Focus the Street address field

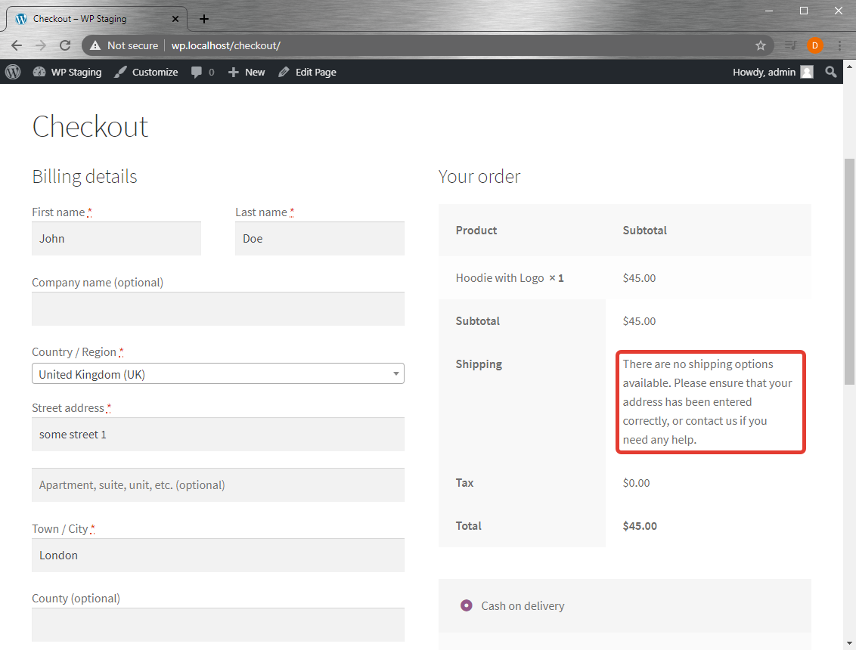[218, 435]
